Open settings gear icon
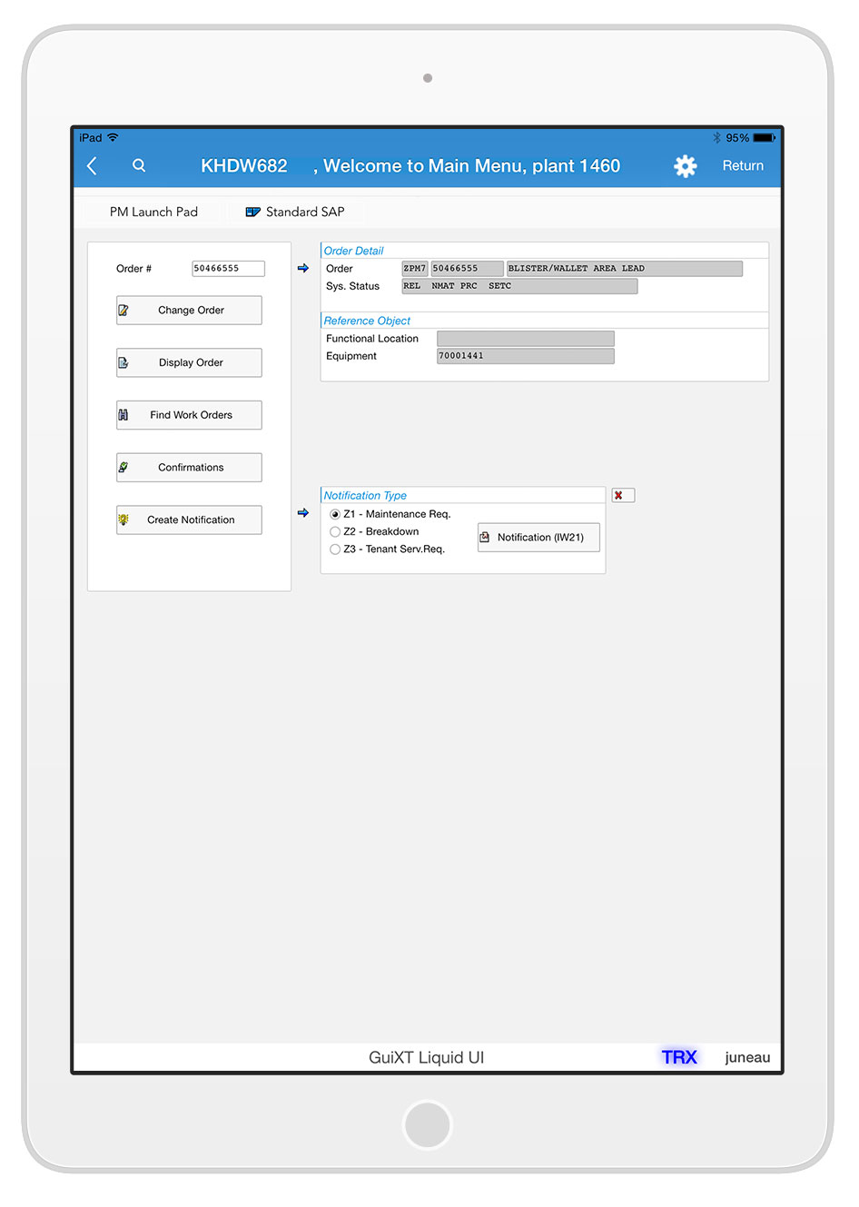 685,166
